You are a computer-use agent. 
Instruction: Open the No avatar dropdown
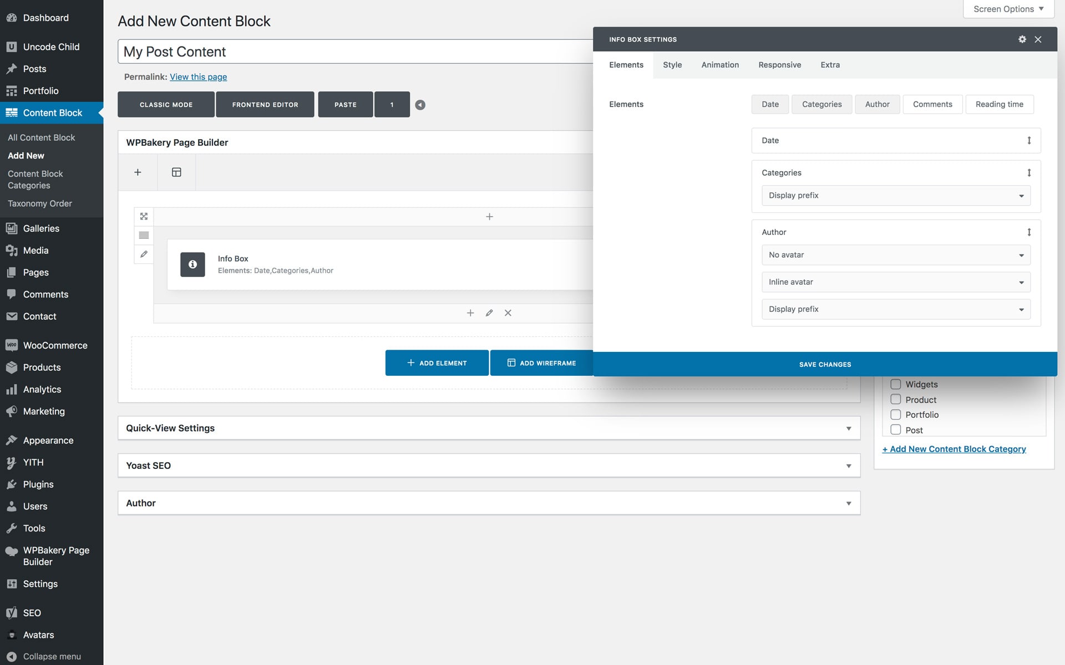[x=895, y=255]
